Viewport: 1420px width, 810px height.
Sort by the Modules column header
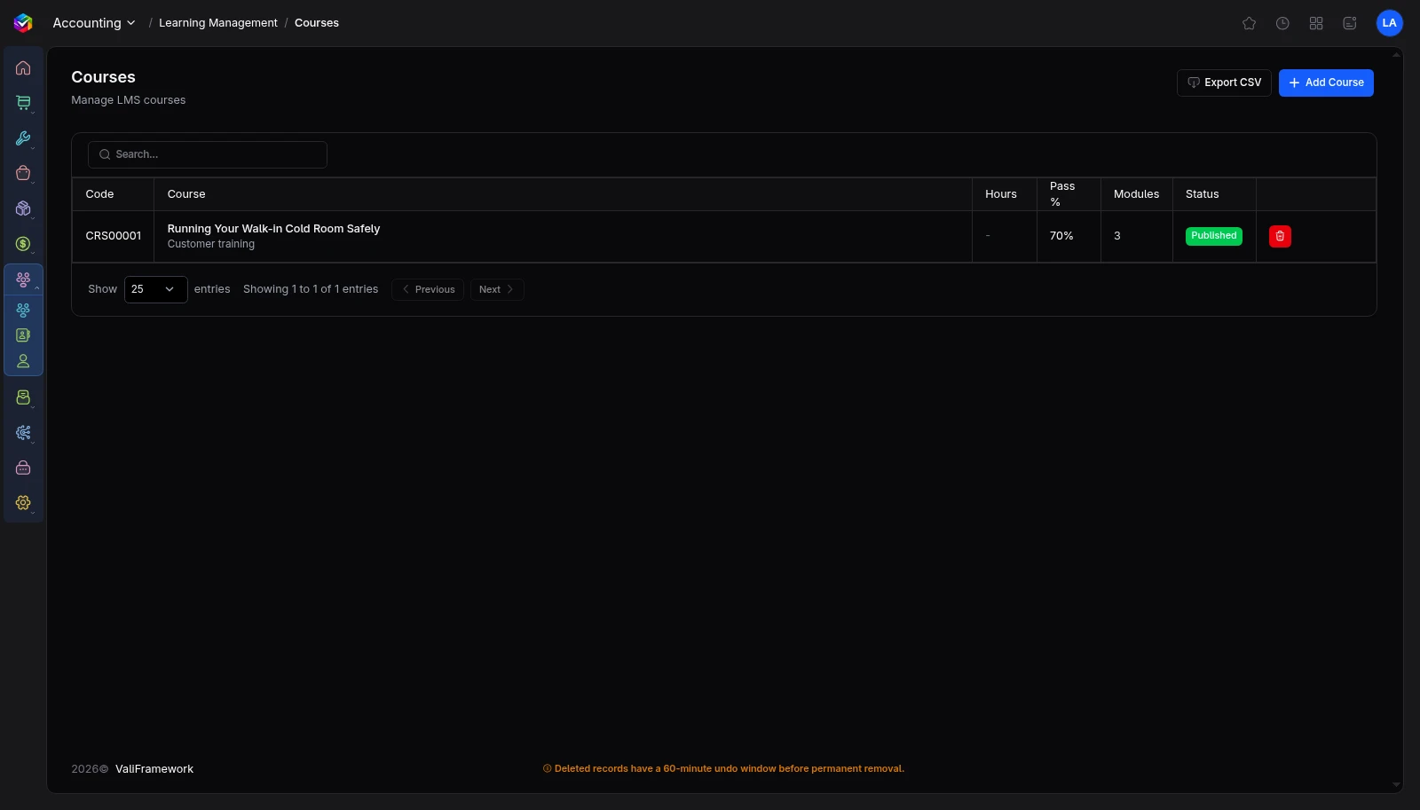click(1136, 194)
